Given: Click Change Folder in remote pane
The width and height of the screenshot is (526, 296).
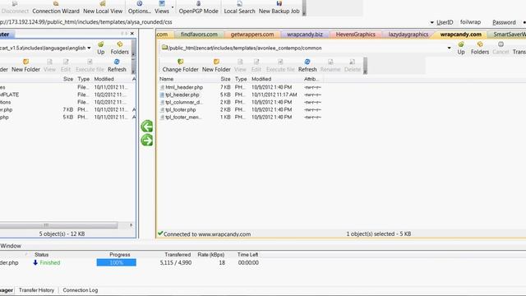Looking at the screenshot, I should pos(181,66).
